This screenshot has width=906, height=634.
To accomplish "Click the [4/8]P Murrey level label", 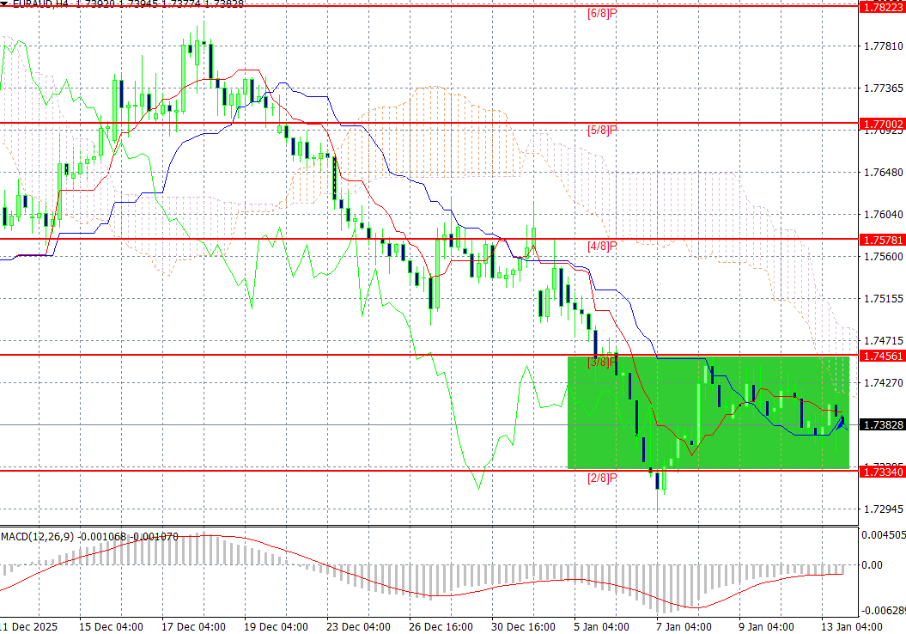I will coord(602,247).
